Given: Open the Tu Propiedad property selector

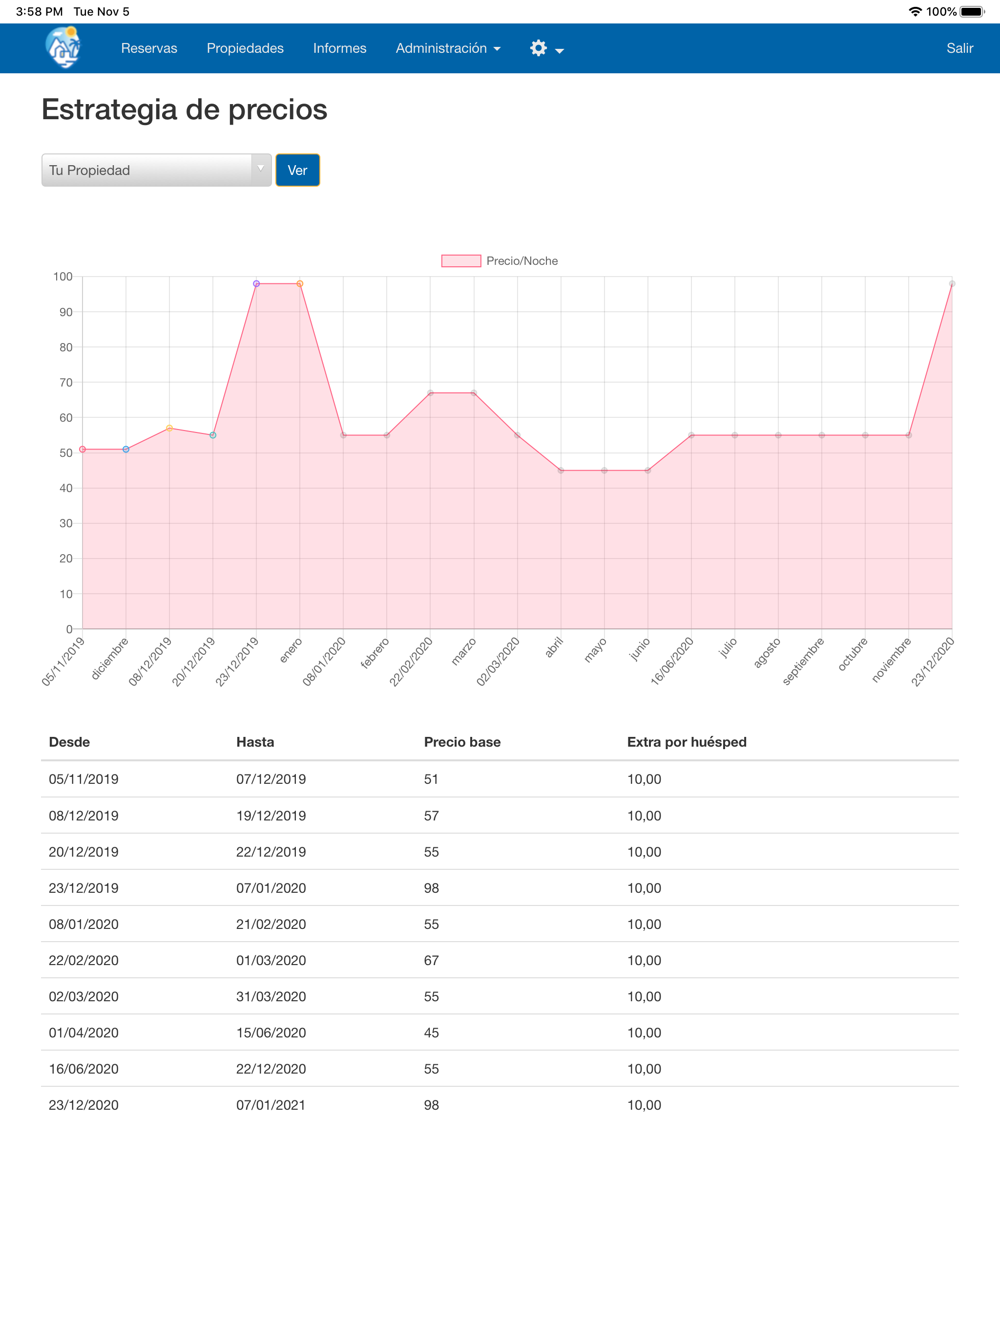Looking at the screenshot, I should (x=156, y=170).
